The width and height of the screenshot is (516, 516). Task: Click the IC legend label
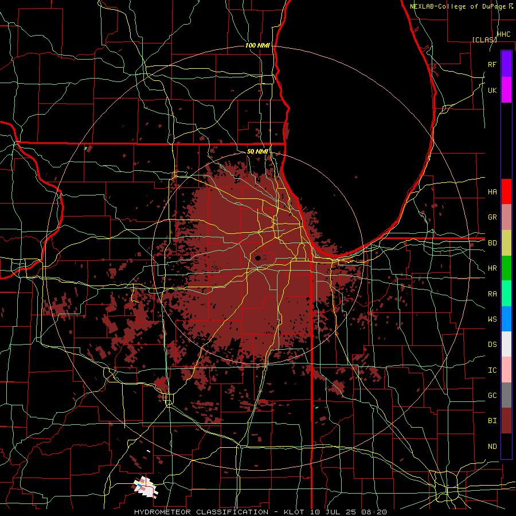point(492,370)
